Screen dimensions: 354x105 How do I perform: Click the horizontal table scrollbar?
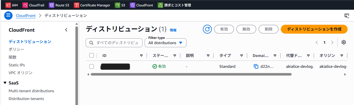point(191,74)
